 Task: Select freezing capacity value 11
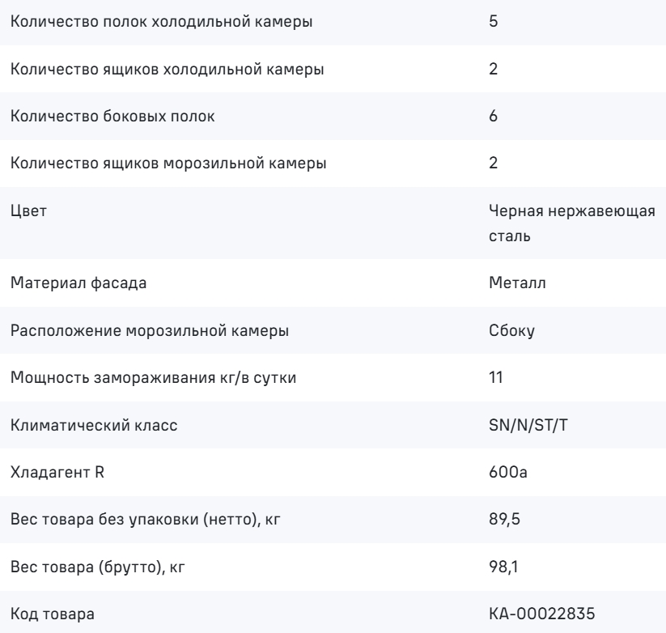click(496, 377)
